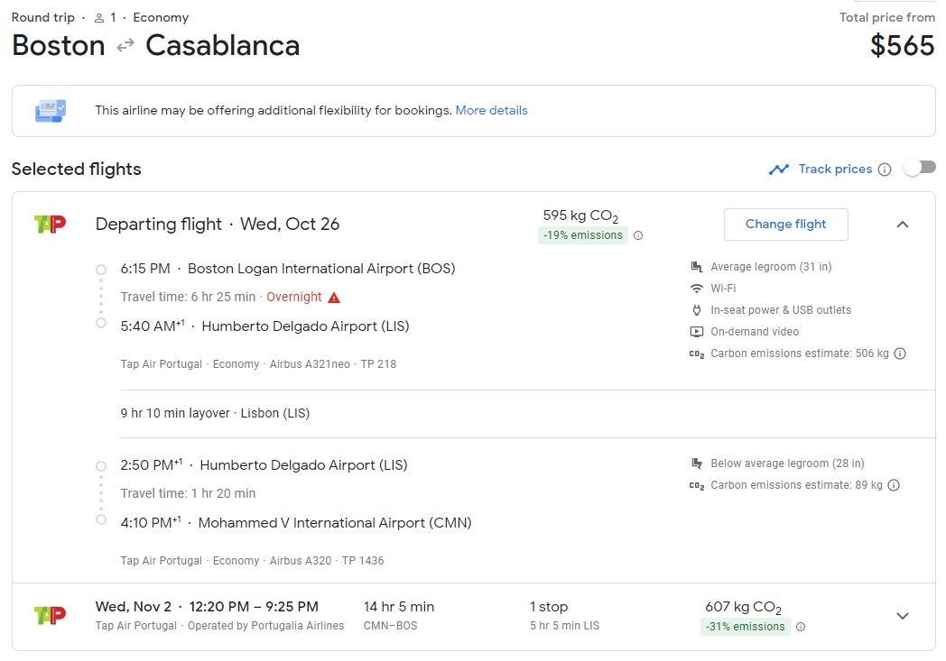
Task: Click the booking flexibility banner icon
Action: point(50,111)
